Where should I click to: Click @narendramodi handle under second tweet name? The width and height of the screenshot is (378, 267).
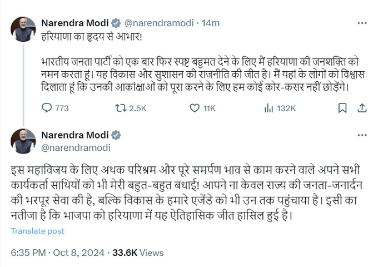(76, 147)
